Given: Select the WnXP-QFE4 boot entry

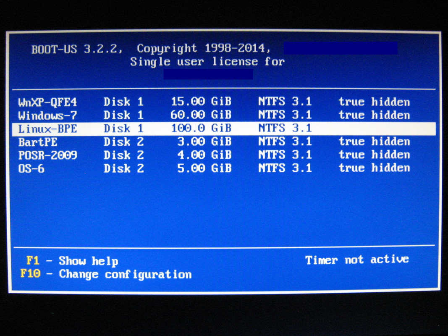Looking at the screenshot, I should pos(224,102).
